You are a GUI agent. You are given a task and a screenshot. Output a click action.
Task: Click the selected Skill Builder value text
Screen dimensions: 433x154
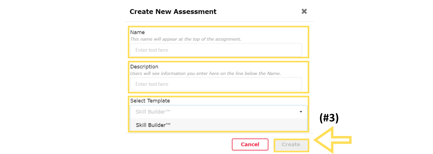[x=153, y=112]
